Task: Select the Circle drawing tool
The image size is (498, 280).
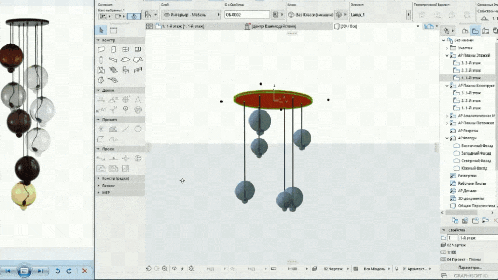Action: tap(138, 129)
